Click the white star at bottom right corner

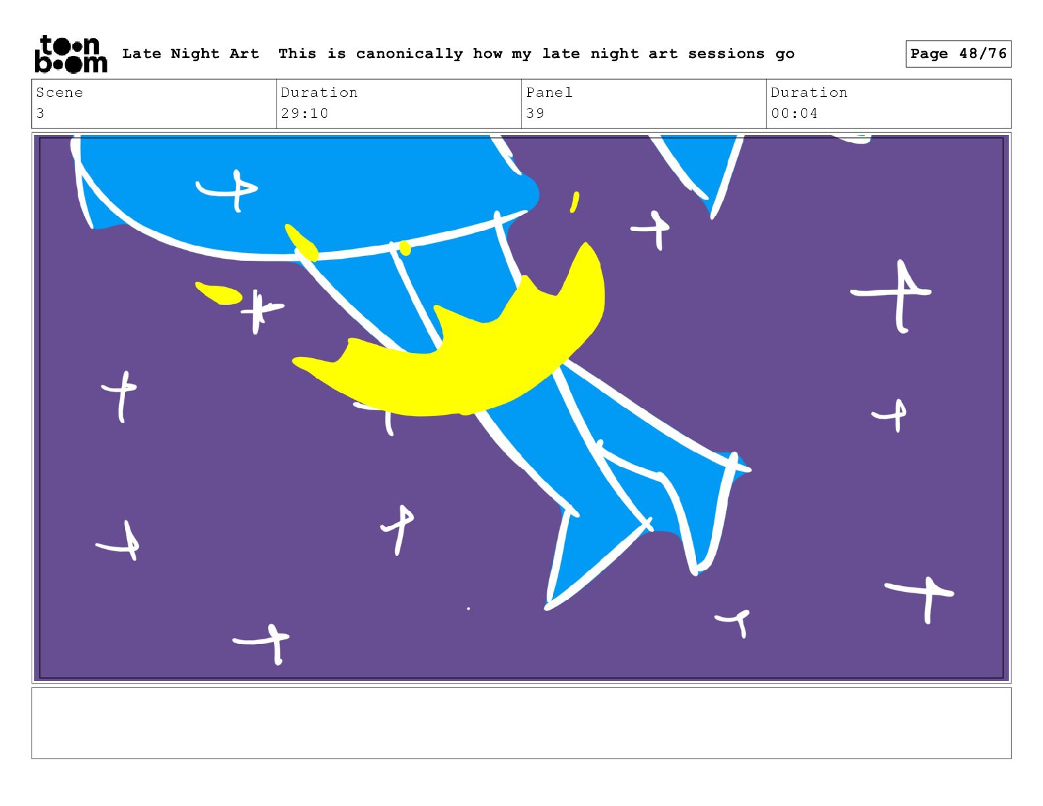click(x=921, y=599)
